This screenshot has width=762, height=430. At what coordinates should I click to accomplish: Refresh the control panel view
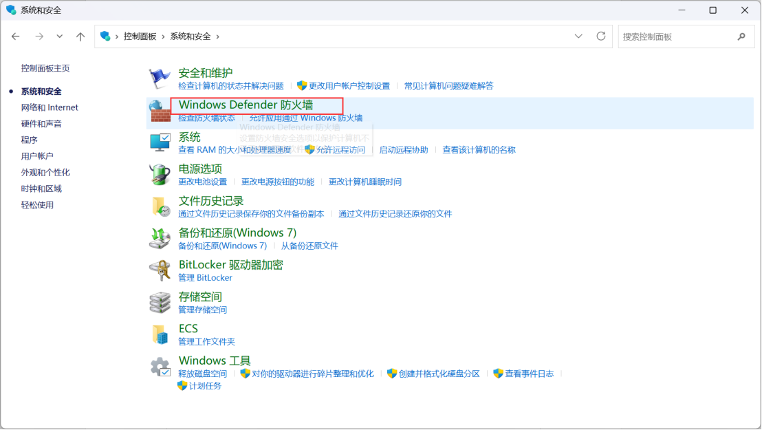point(601,36)
